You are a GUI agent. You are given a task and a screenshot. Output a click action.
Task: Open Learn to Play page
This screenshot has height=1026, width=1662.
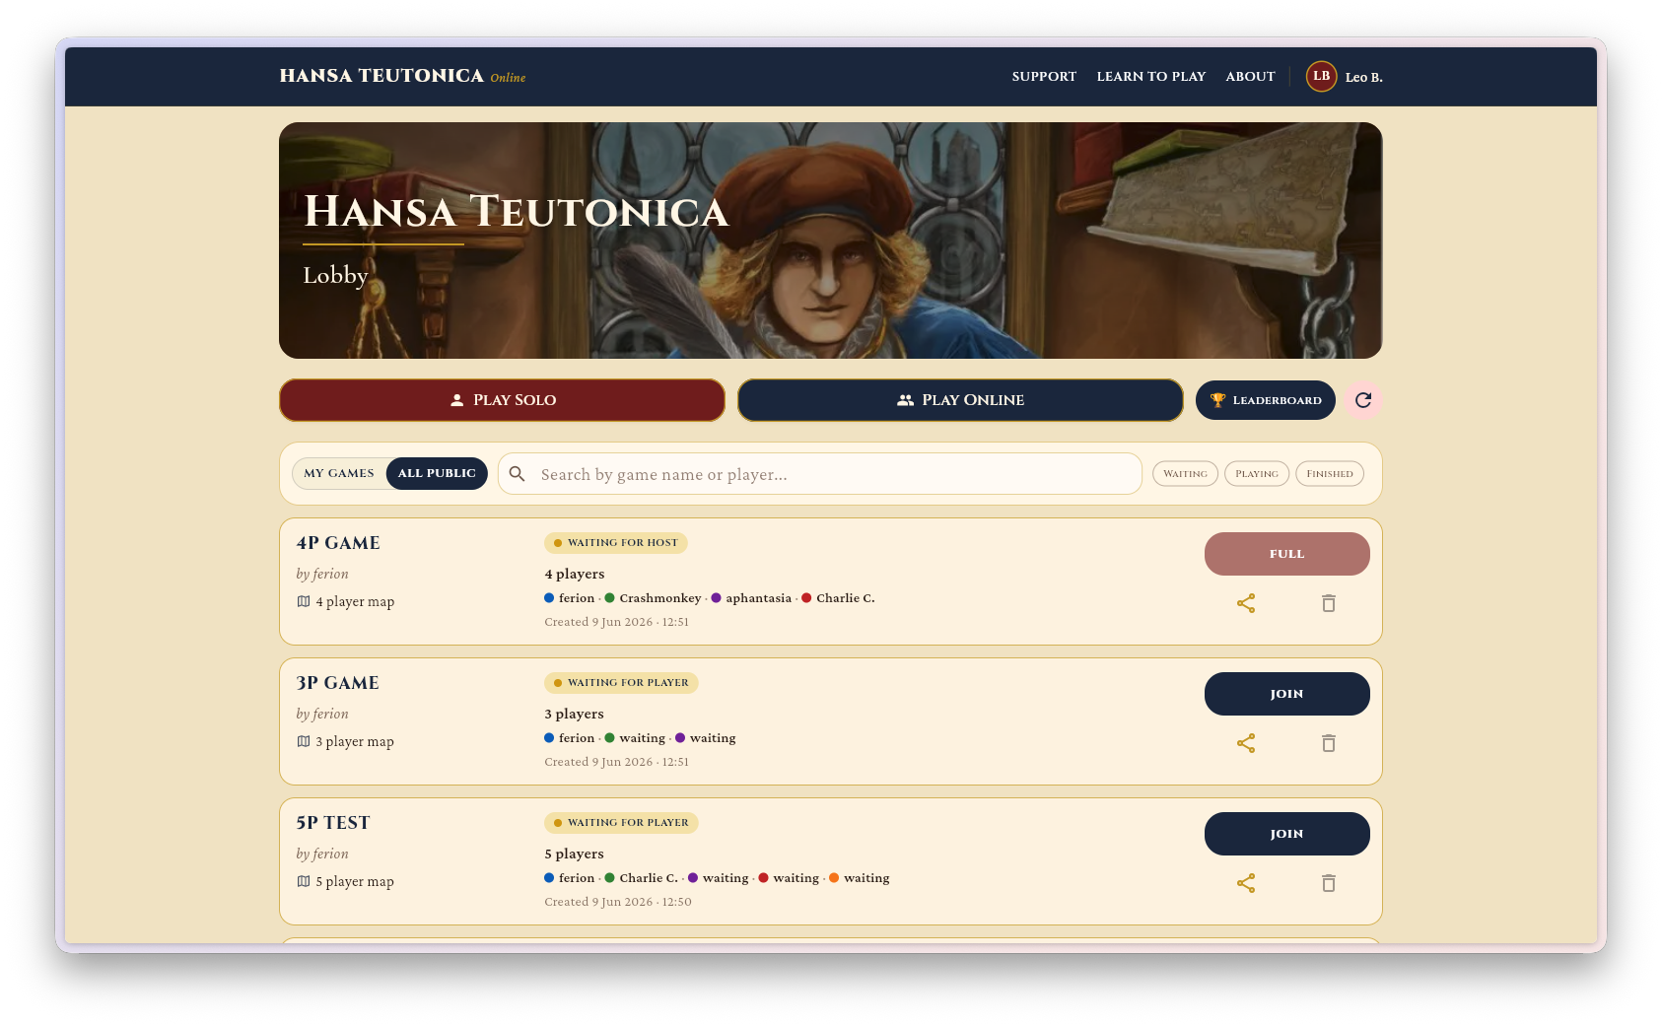[1151, 77]
